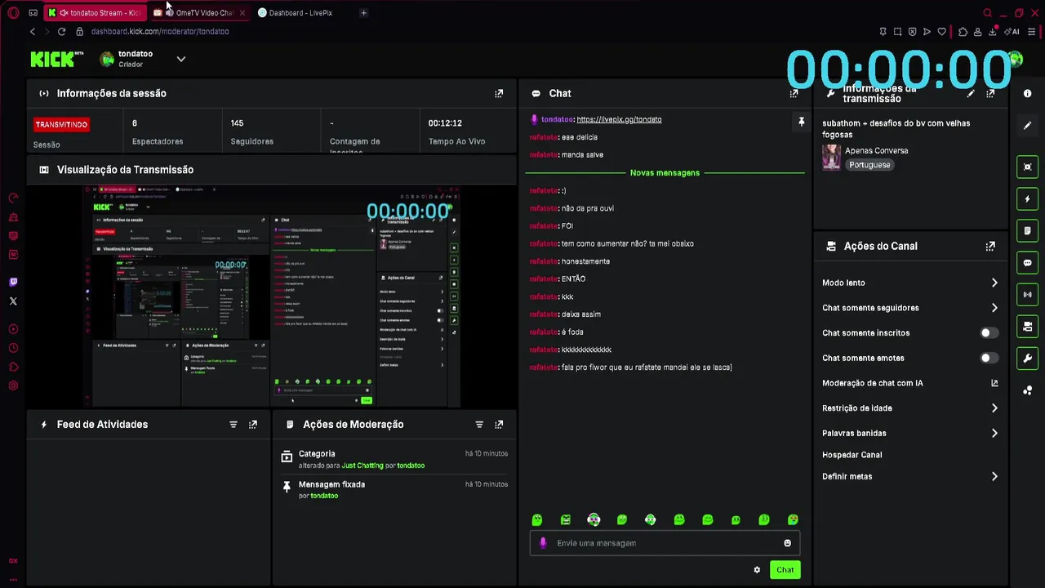Image resolution: width=1045 pixels, height=588 pixels.
Task: Click the green Chat send button
Action: point(785,570)
